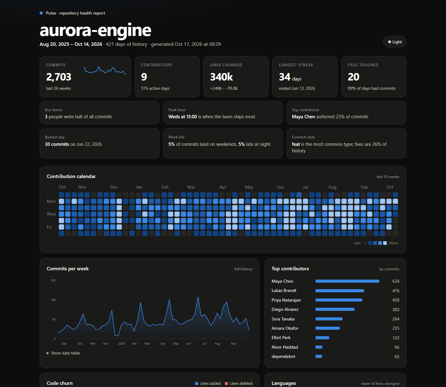Click the 'by commits' label

click(x=389, y=269)
